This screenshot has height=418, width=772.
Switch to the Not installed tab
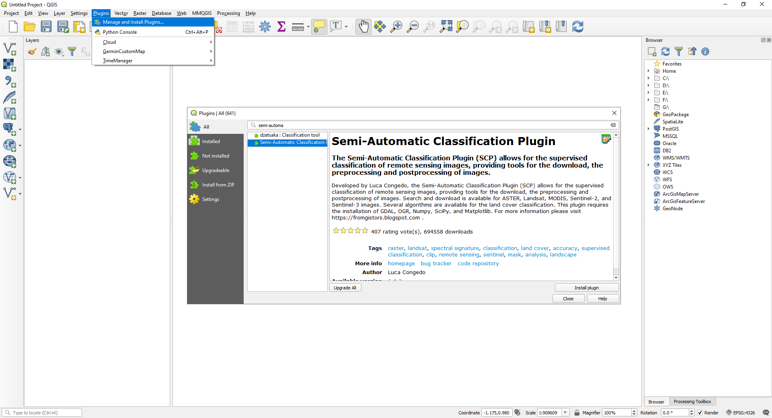[x=215, y=156]
